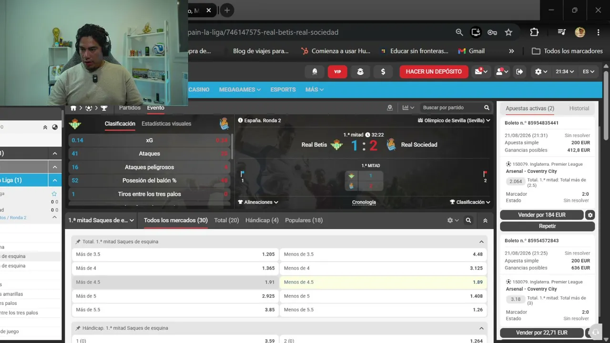Open the 1.ª mitad Saques de esquina dropdown
This screenshot has width=610, height=343.
(102, 221)
